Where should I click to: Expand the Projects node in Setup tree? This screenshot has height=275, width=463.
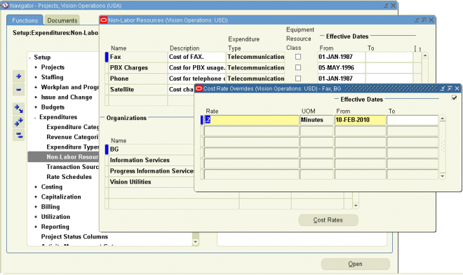coord(36,67)
